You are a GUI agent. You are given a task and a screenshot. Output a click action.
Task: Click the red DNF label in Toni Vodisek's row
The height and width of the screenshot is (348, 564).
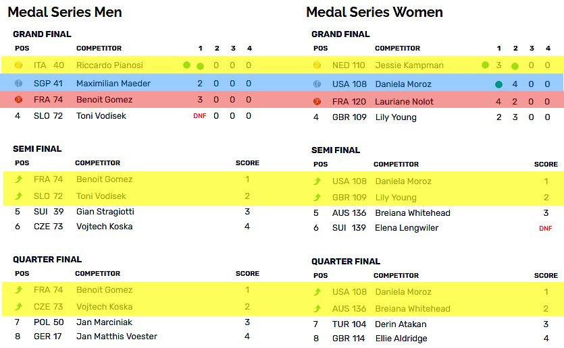pyautogui.click(x=199, y=116)
